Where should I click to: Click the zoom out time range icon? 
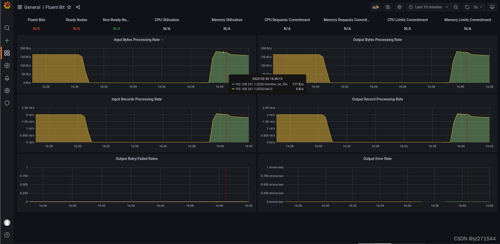pos(455,7)
